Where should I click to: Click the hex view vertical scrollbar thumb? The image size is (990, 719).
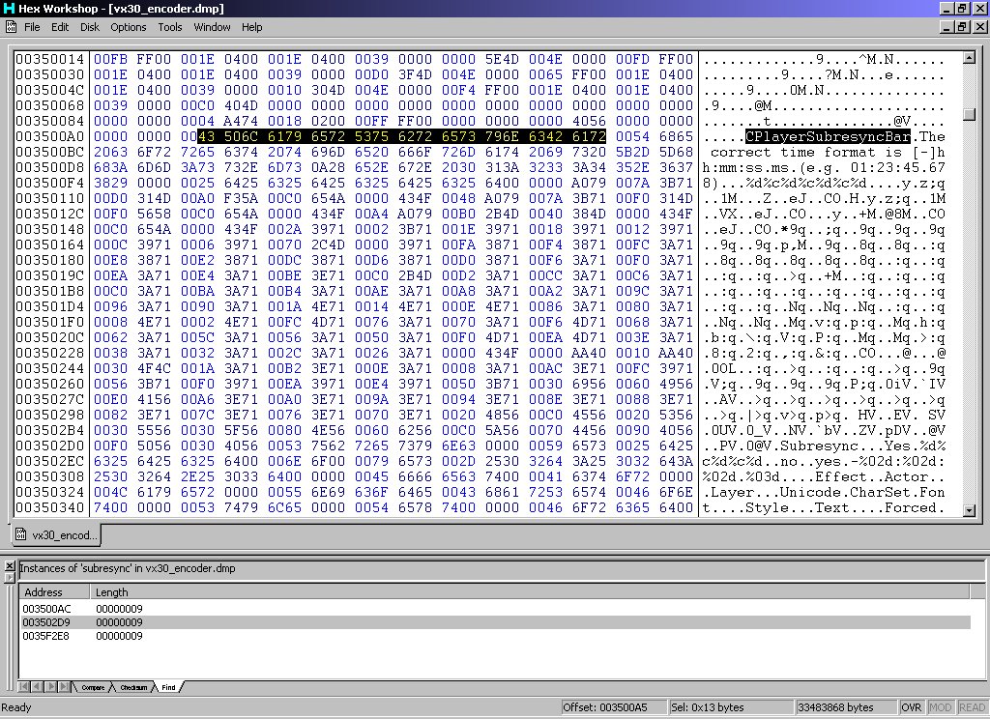click(969, 114)
